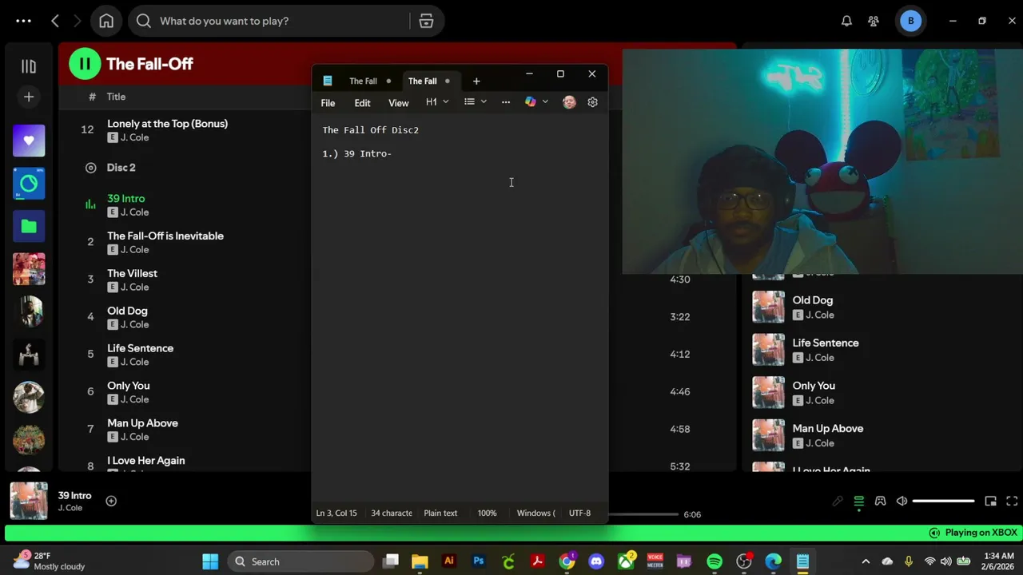Play 'The Fall-Off is Inevitable' track
This screenshot has height=575, width=1023.
click(x=165, y=236)
